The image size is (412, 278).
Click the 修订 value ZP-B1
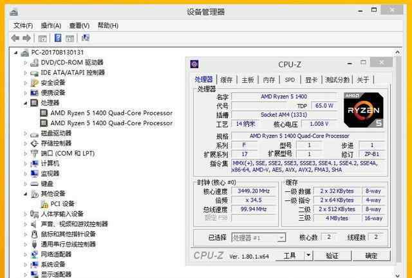pyautogui.click(x=372, y=154)
